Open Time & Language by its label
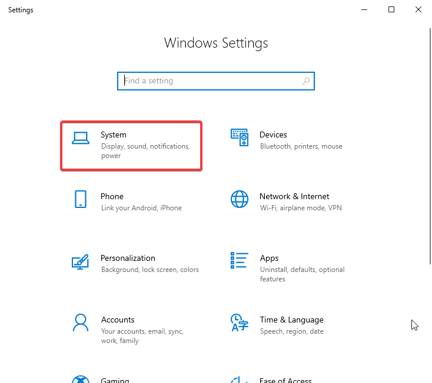The height and width of the screenshot is (383, 432). pos(291,320)
